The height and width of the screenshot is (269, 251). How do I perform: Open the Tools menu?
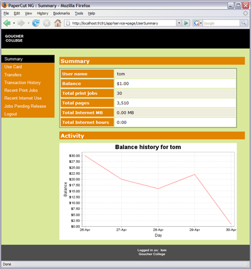point(79,13)
